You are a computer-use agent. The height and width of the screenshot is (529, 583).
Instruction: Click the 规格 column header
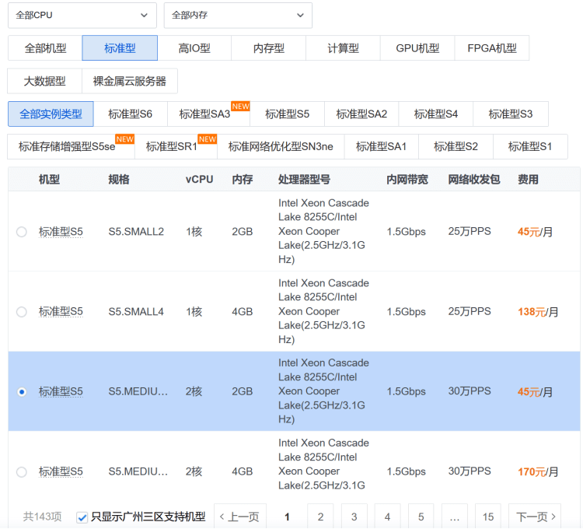click(x=119, y=179)
